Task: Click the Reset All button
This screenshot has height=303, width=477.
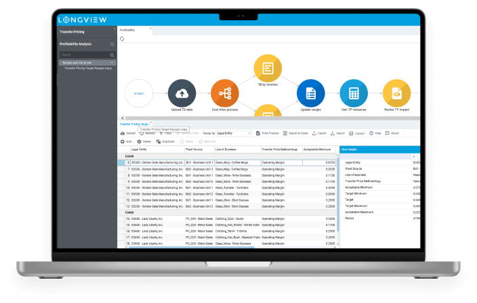Action: pos(207,141)
